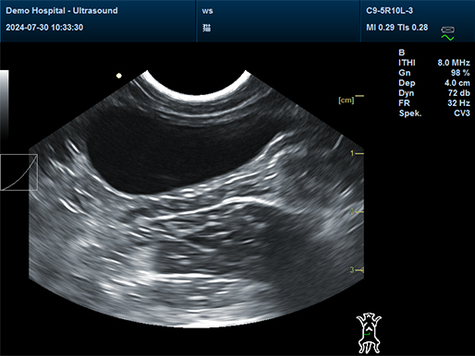The image size is (475, 356).
Task: Click the probe connection icon in header
Action: 447,30
